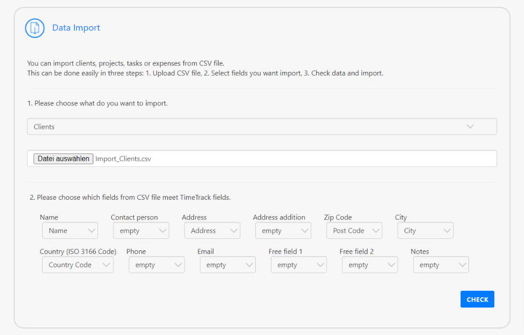
Task: Click the chevron arrow in Clients selector
Action: (470, 127)
